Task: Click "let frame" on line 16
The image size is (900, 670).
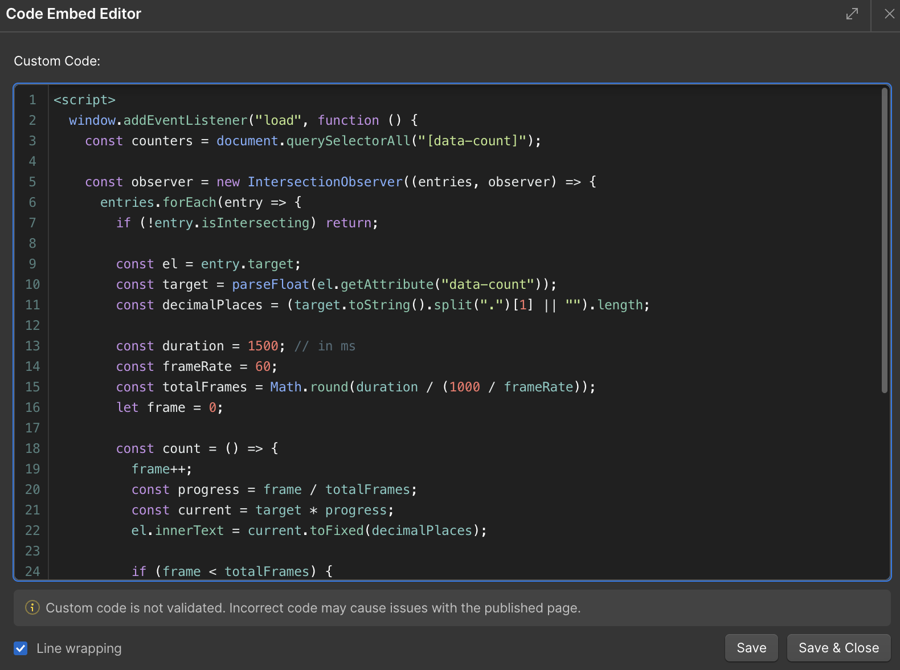Action: 151,407
